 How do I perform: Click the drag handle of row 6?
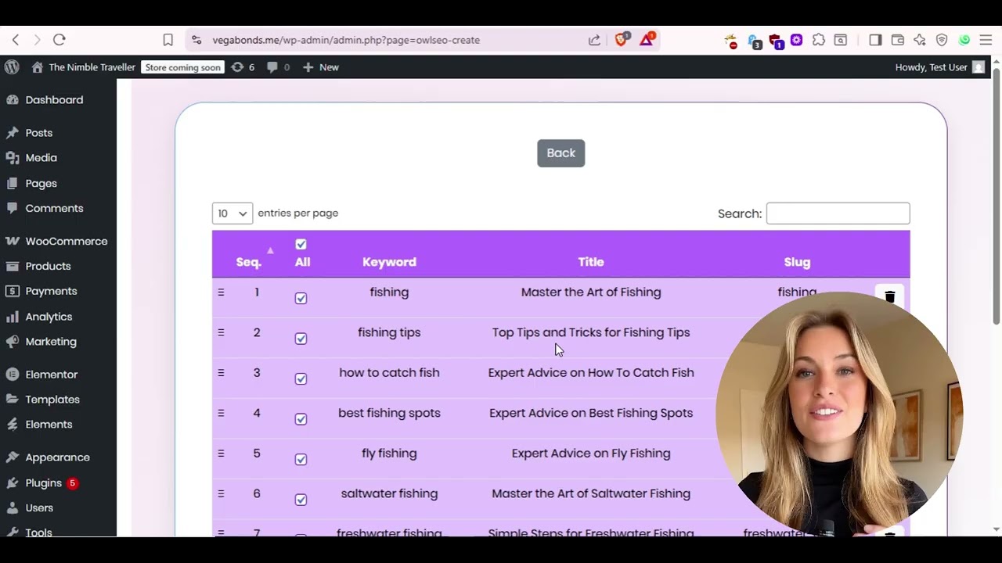click(221, 493)
